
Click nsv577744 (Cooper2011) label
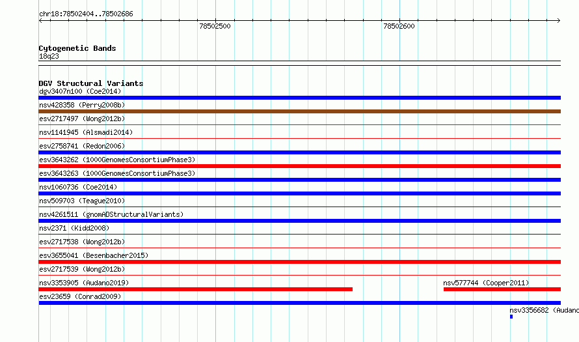coord(486,283)
